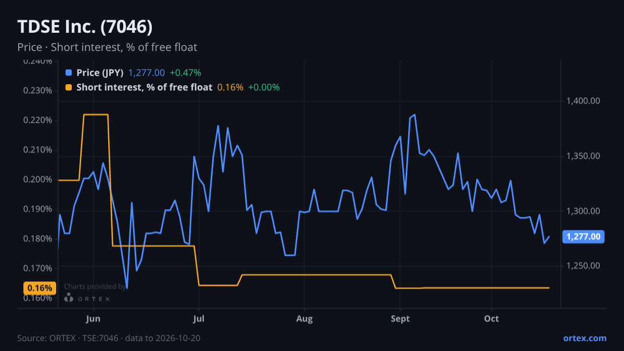Click the subtitle 'Price · Short interest, % of free float'
Image resolution: width=624 pixels, height=351 pixels.
(107, 47)
